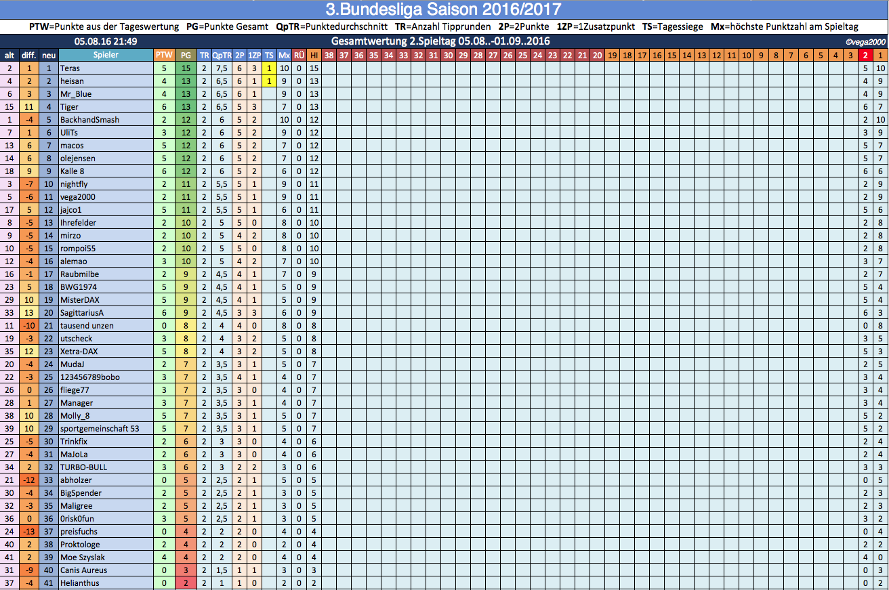Screen dimensions: 889x590
Task: Select the 'TS' column header
Action: (269, 55)
